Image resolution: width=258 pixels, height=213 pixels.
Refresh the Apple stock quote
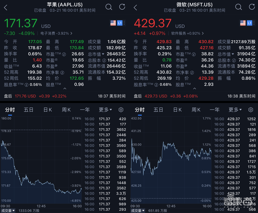coord(122,7)
